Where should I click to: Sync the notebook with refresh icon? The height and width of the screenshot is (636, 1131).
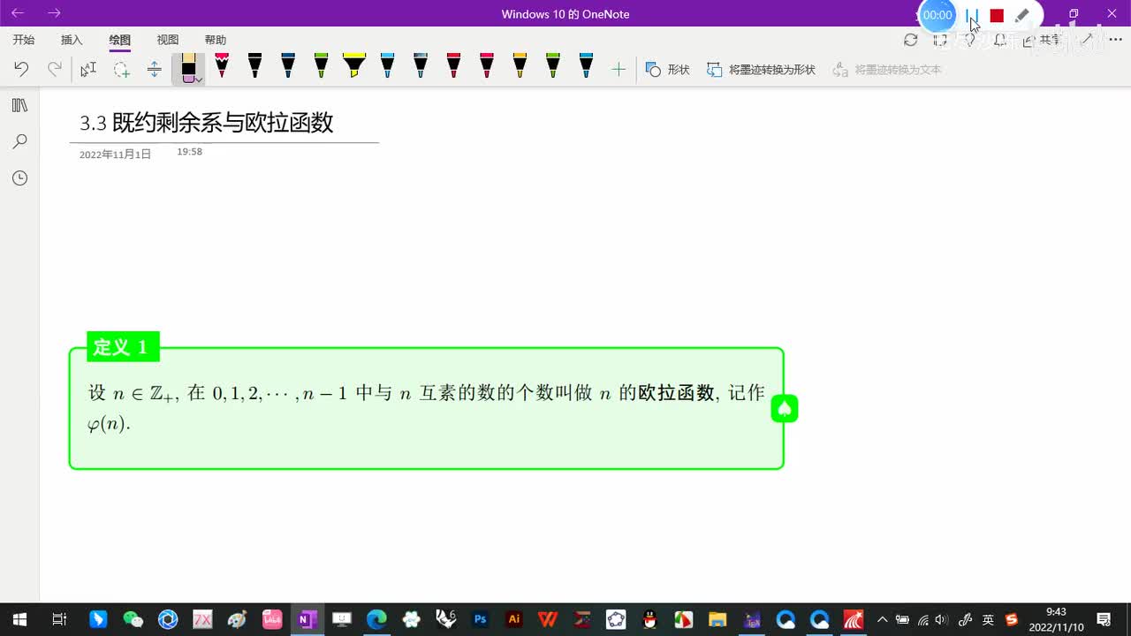[x=911, y=40]
